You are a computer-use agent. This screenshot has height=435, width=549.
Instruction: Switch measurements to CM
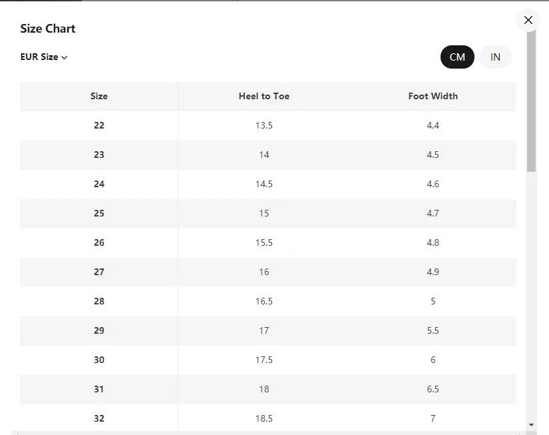coord(457,57)
